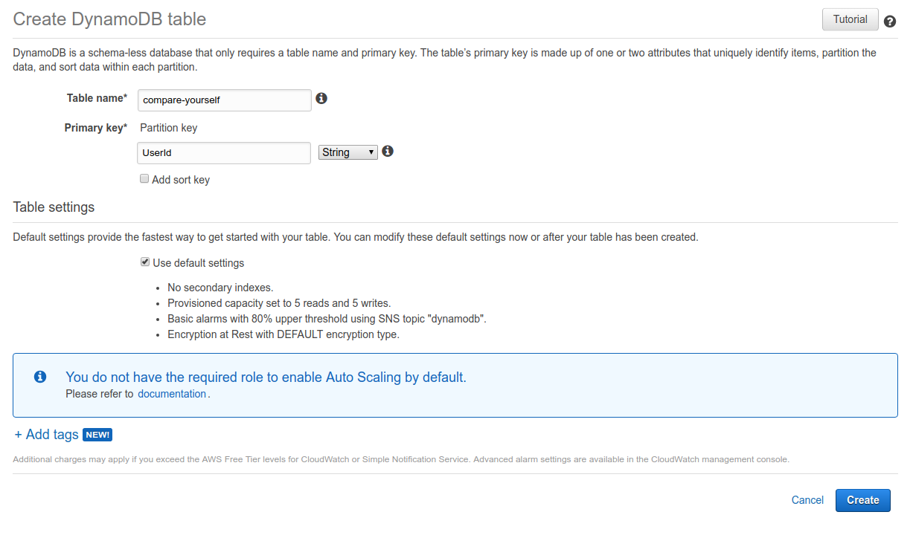Click the Partition key UserId field

click(x=224, y=153)
